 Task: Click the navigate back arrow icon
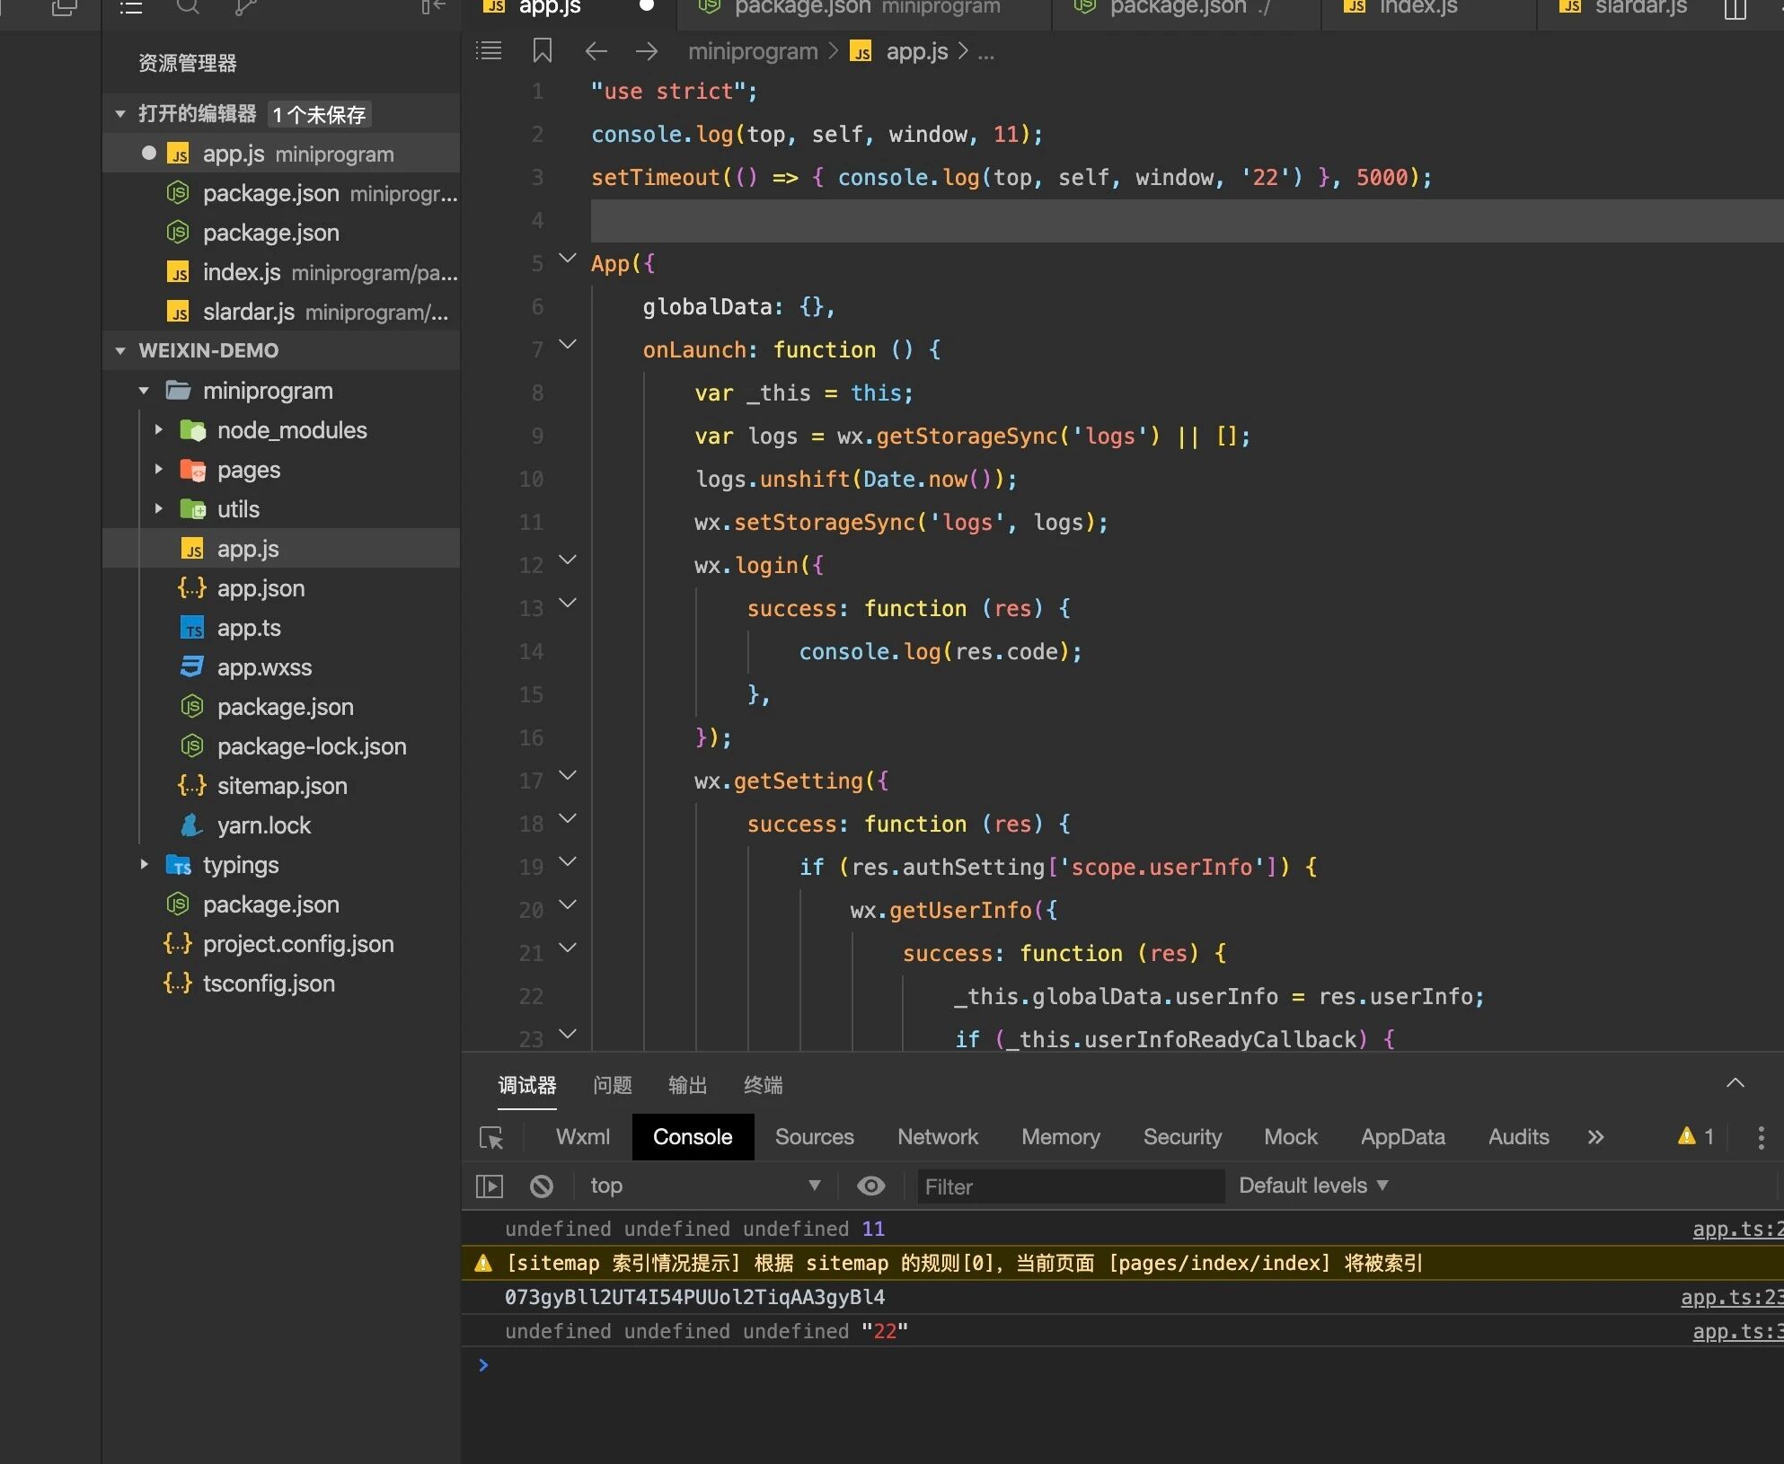(x=596, y=51)
